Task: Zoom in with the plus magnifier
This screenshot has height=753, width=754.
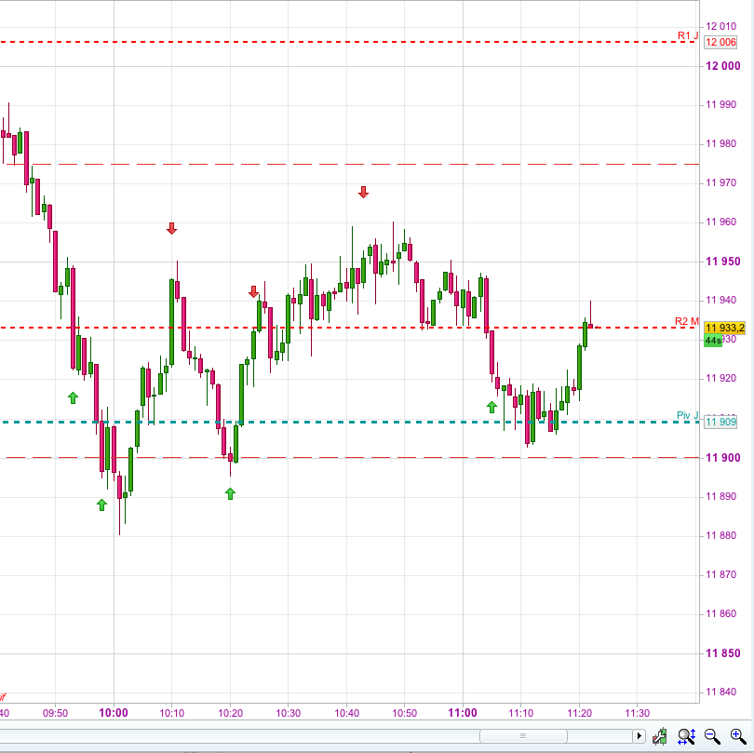Action: point(738,736)
